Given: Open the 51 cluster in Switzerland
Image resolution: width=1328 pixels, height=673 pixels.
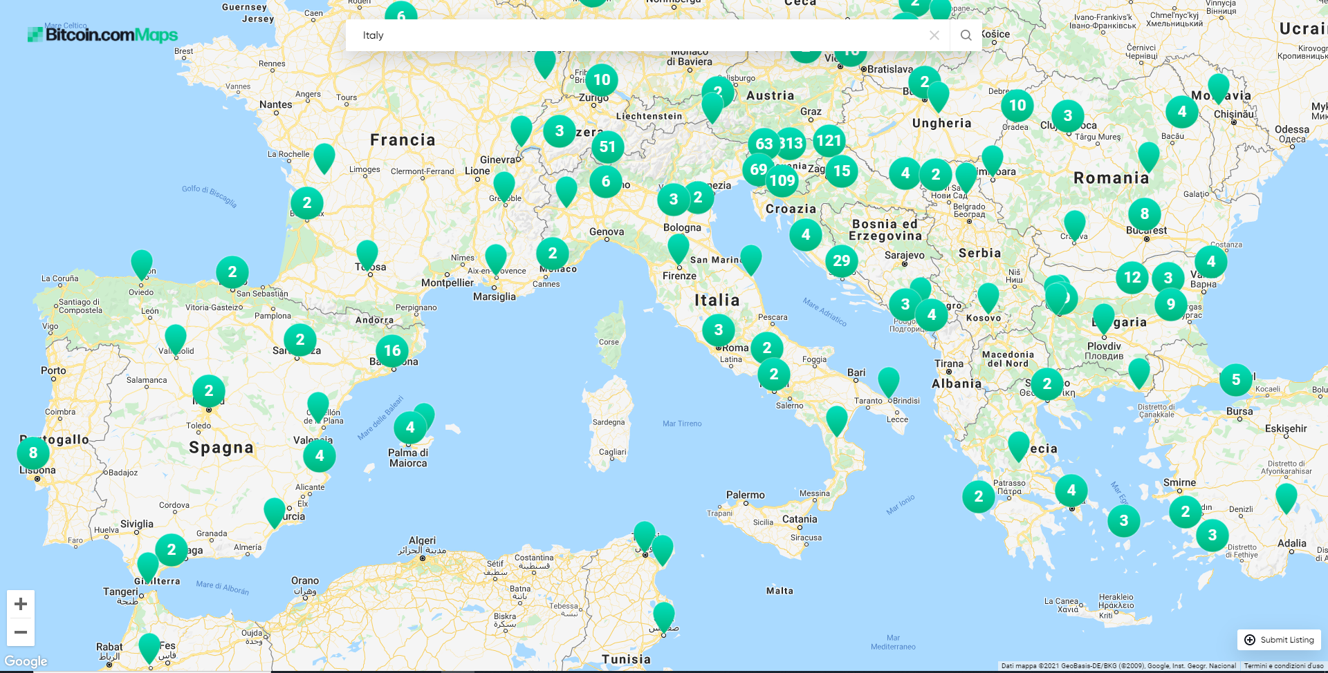Looking at the screenshot, I should [607, 146].
